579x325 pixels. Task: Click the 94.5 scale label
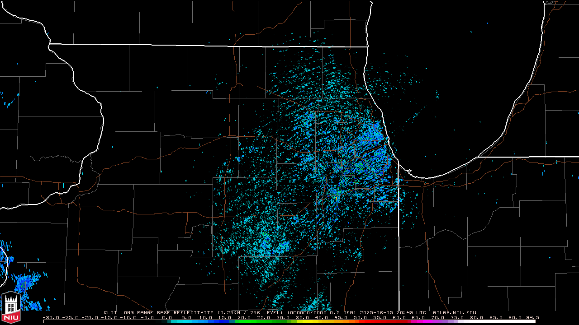[533, 317]
